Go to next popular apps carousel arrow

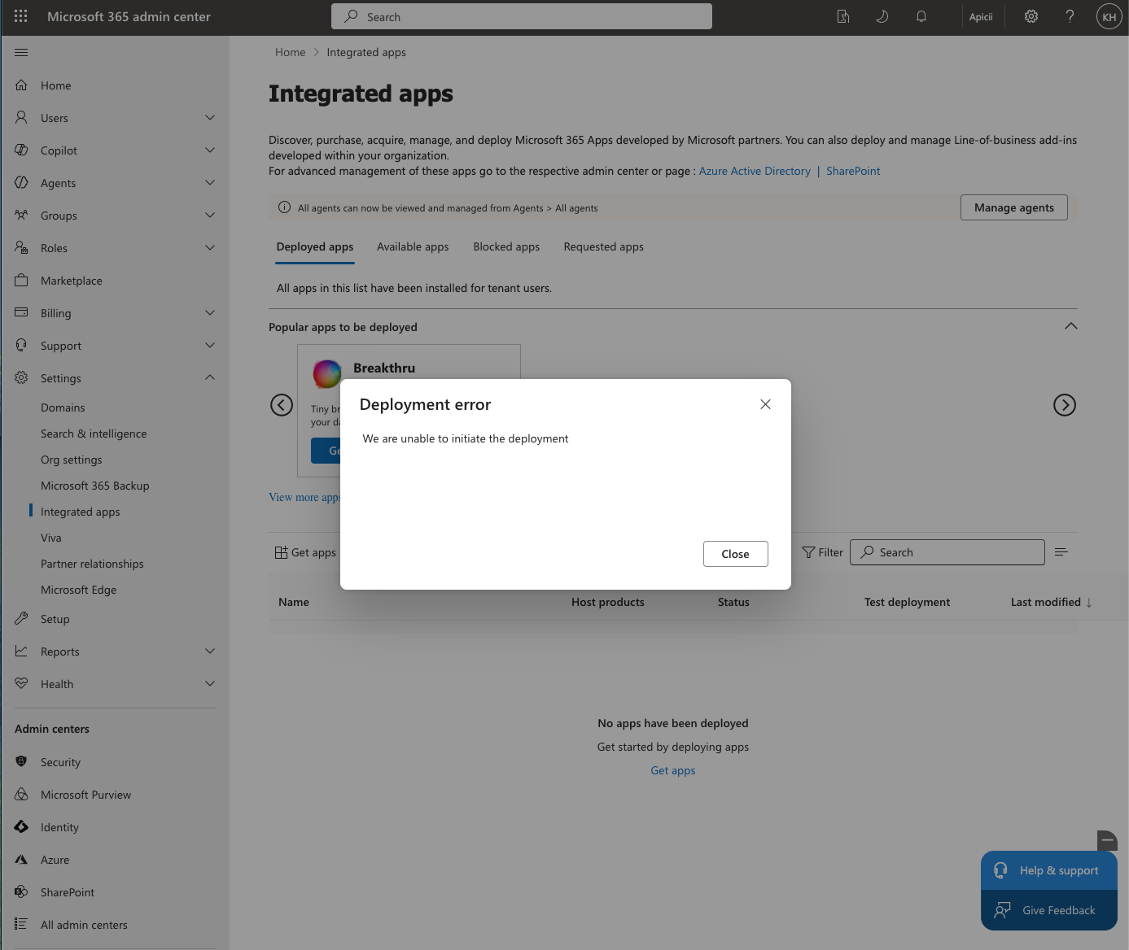click(1065, 405)
